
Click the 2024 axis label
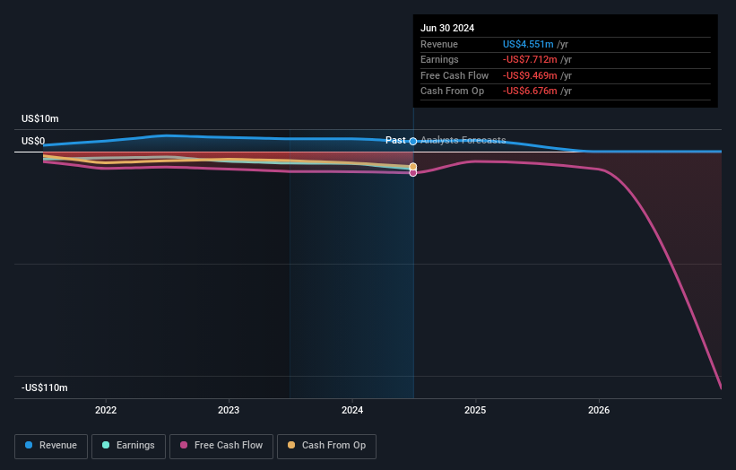pos(352,410)
